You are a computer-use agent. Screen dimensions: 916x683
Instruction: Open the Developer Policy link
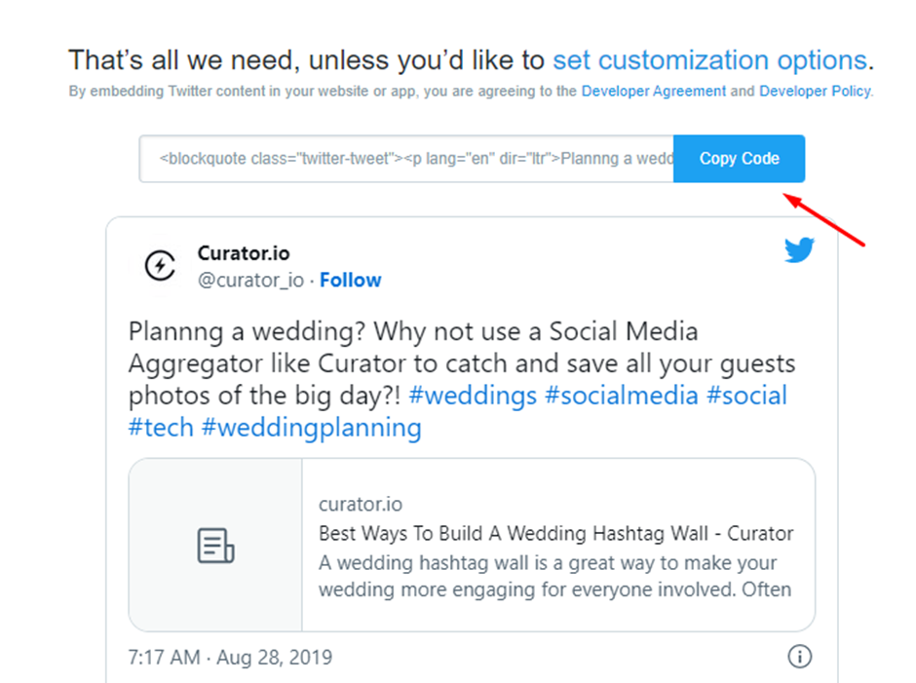(x=815, y=91)
